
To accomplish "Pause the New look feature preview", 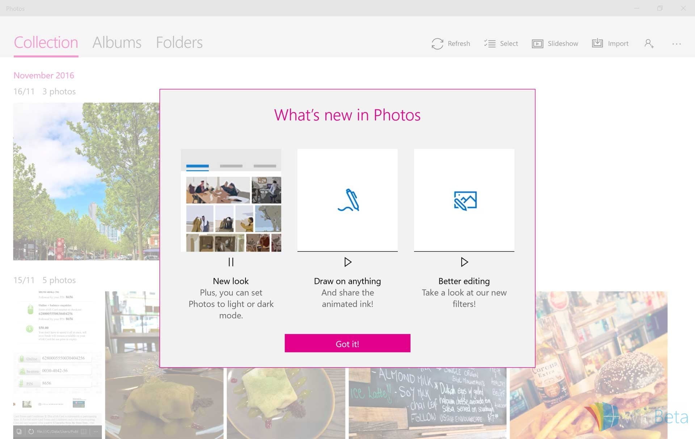I will [x=231, y=262].
